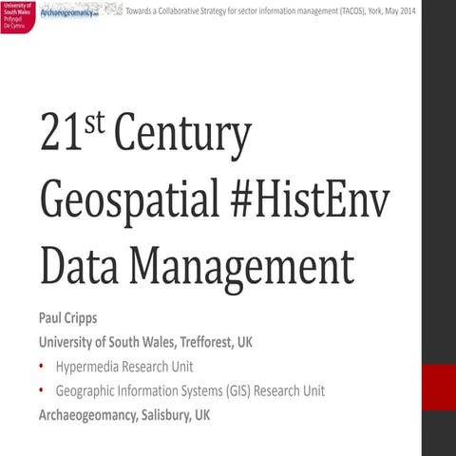
Task: Click 'University of South Wales, Trefforest, UK'
Action: click(x=145, y=342)
